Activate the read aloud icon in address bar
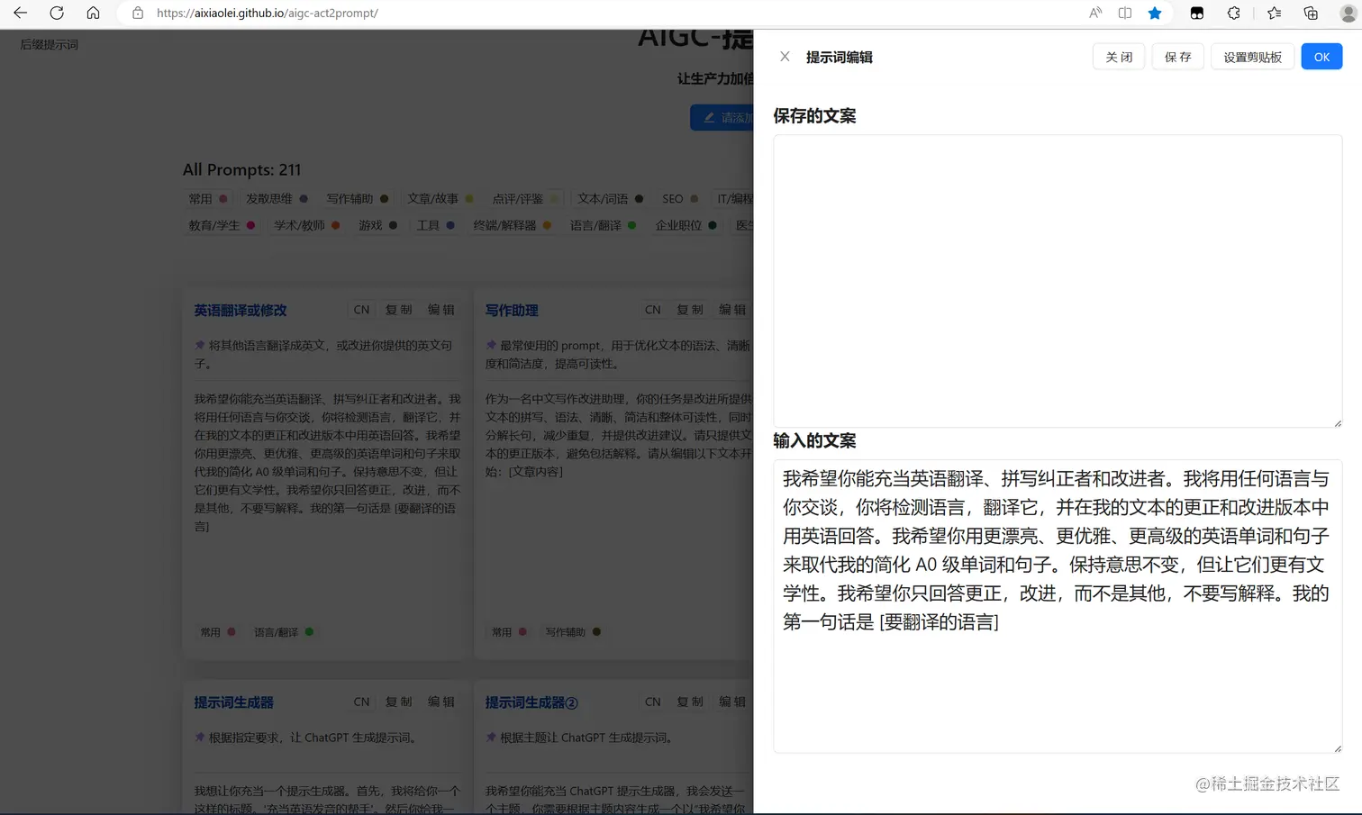This screenshot has height=815, width=1362. 1095,13
